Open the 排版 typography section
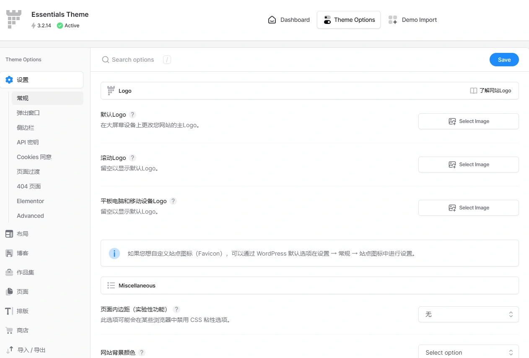The width and height of the screenshot is (529, 358). tap(22, 311)
